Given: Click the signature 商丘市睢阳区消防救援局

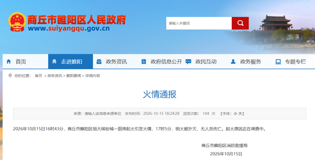Looking at the screenshot, I should [x=224, y=145].
